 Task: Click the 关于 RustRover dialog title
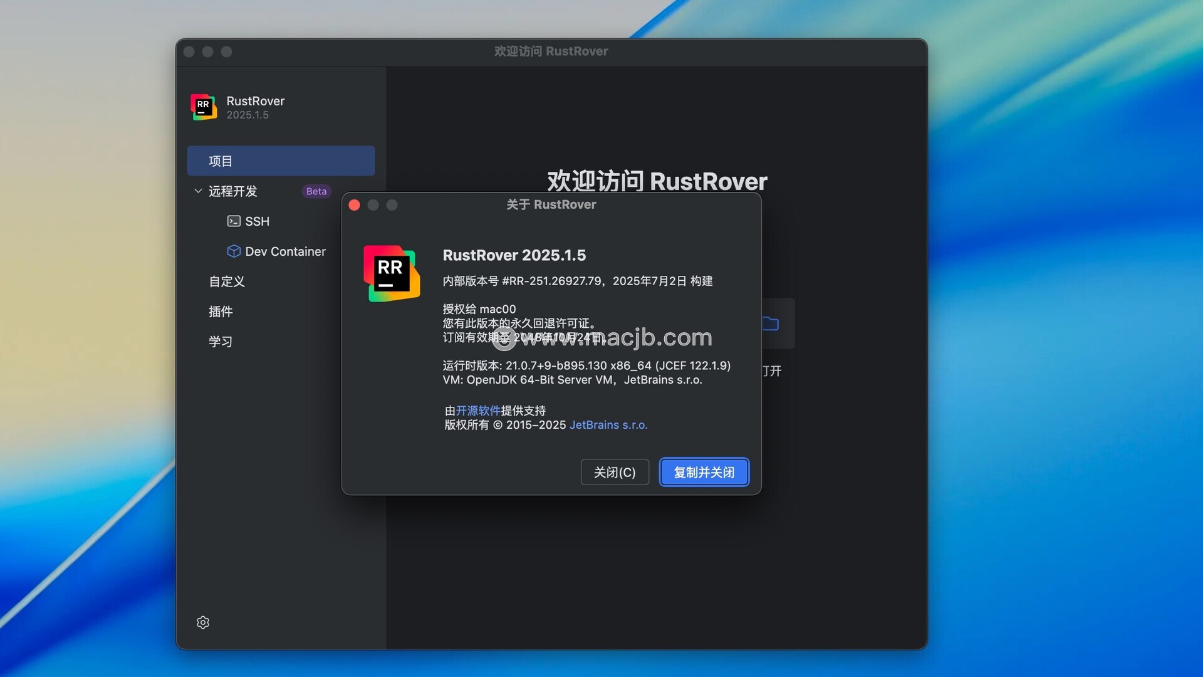pyautogui.click(x=551, y=204)
